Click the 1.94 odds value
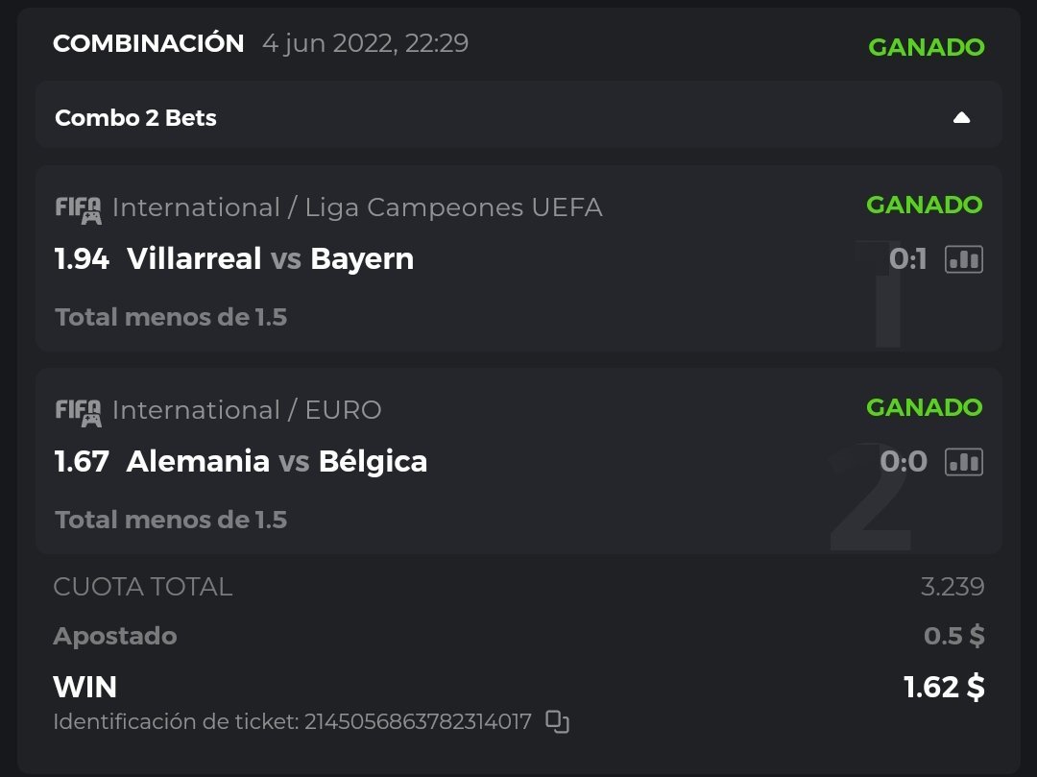 click(82, 259)
